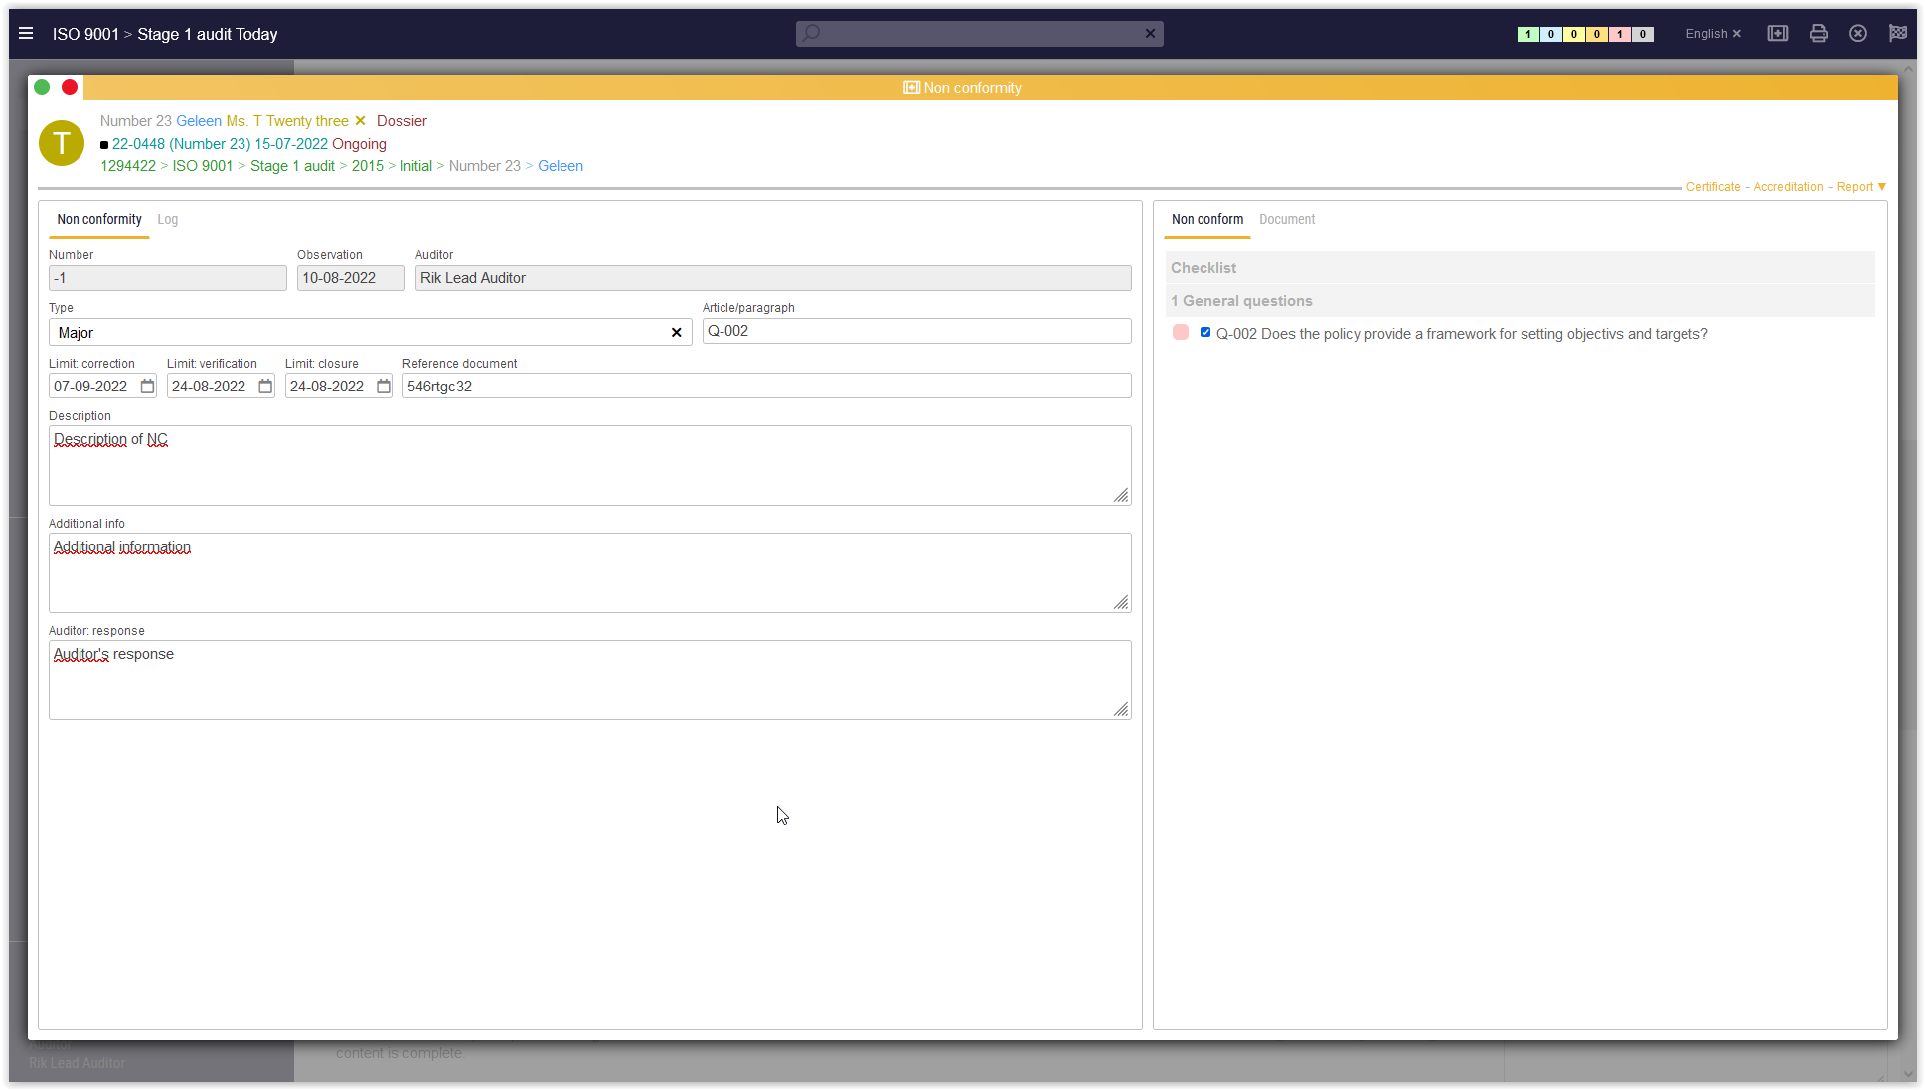Uncheck the Q-002 checklist question checkbox
Viewport: 1925px width, 1090px height.
pos(1205,333)
